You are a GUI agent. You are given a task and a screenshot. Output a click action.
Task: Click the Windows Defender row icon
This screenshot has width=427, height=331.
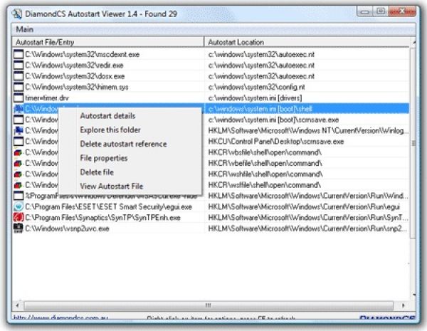tap(19, 196)
